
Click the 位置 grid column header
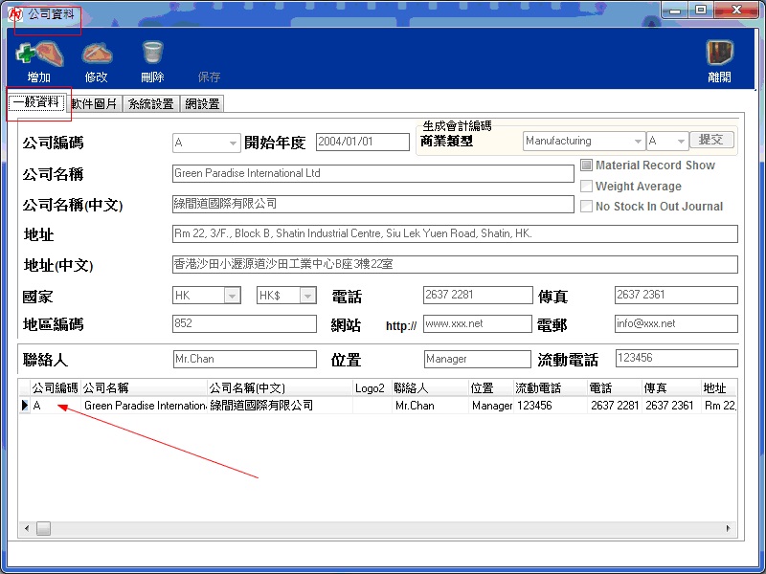491,388
